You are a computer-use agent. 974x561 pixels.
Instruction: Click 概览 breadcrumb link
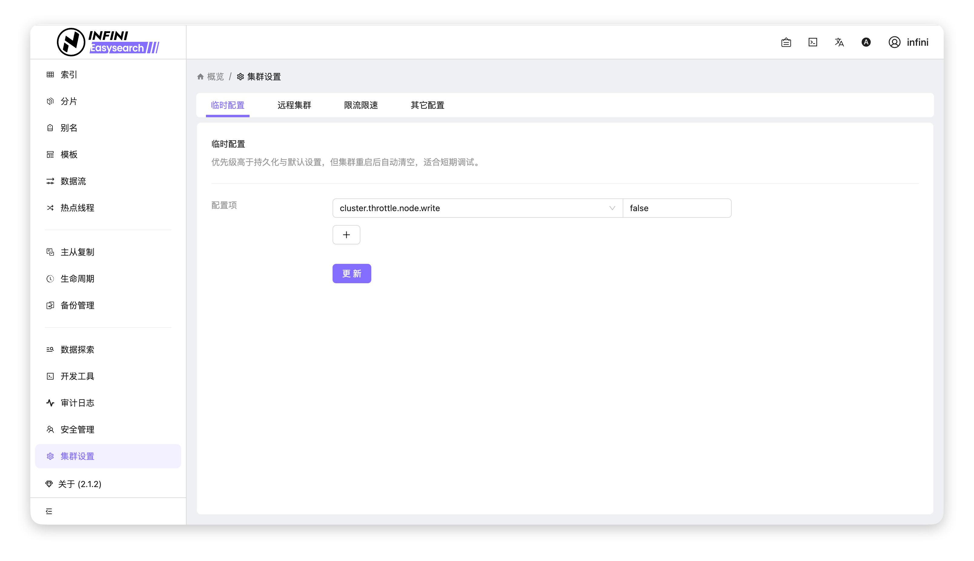pyautogui.click(x=215, y=77)
